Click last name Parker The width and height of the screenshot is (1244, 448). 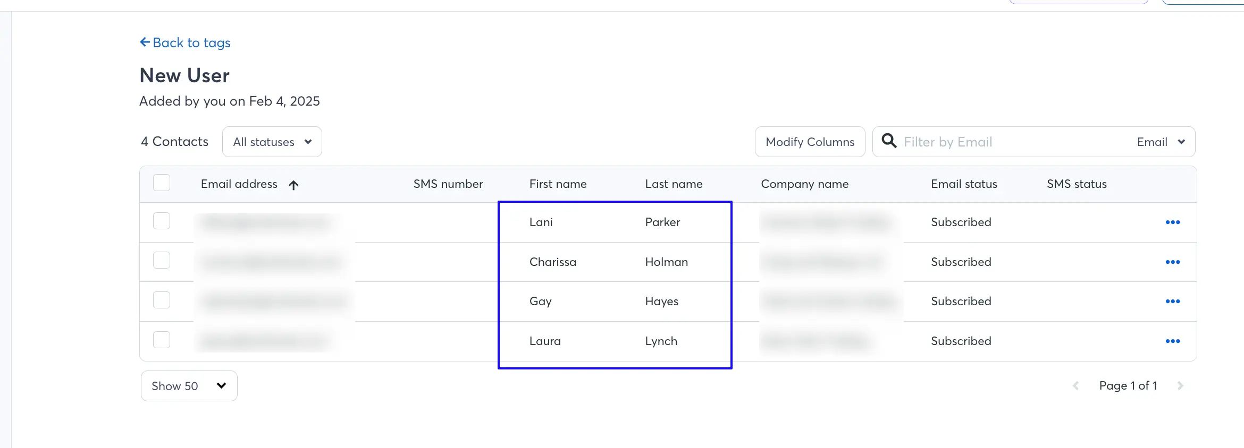(x=663, y=222)
